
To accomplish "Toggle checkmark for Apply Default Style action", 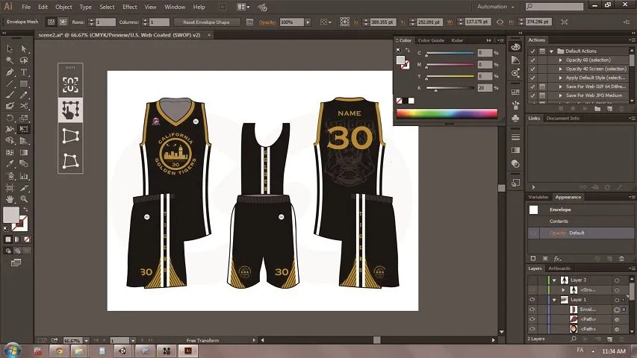I will tap(532, 78).
